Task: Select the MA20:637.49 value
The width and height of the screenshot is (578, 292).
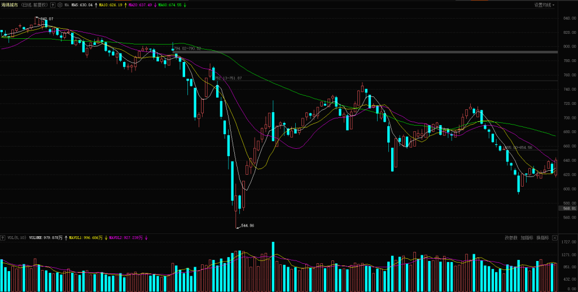Action: coord(140,5)
